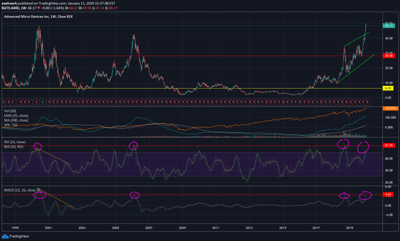
Task: Click the Vol (20) indicator legend
Action: pyautogui.click(x=10, y=111)
